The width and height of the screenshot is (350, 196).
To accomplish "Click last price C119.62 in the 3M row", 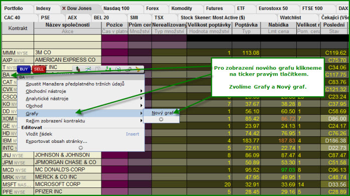I will [x=336, y=53].
